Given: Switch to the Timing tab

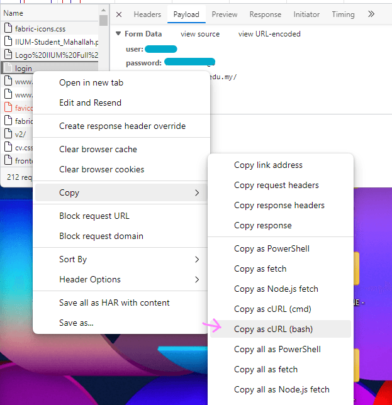Looking at the screenshot, I should point(343,14).
